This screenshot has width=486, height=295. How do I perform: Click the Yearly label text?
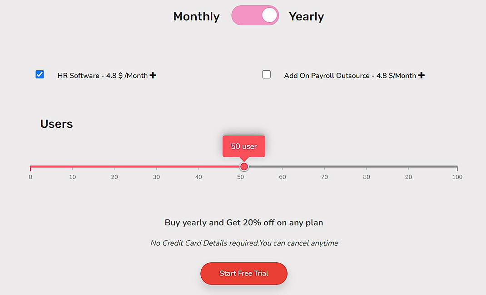(x=307, y=16)
